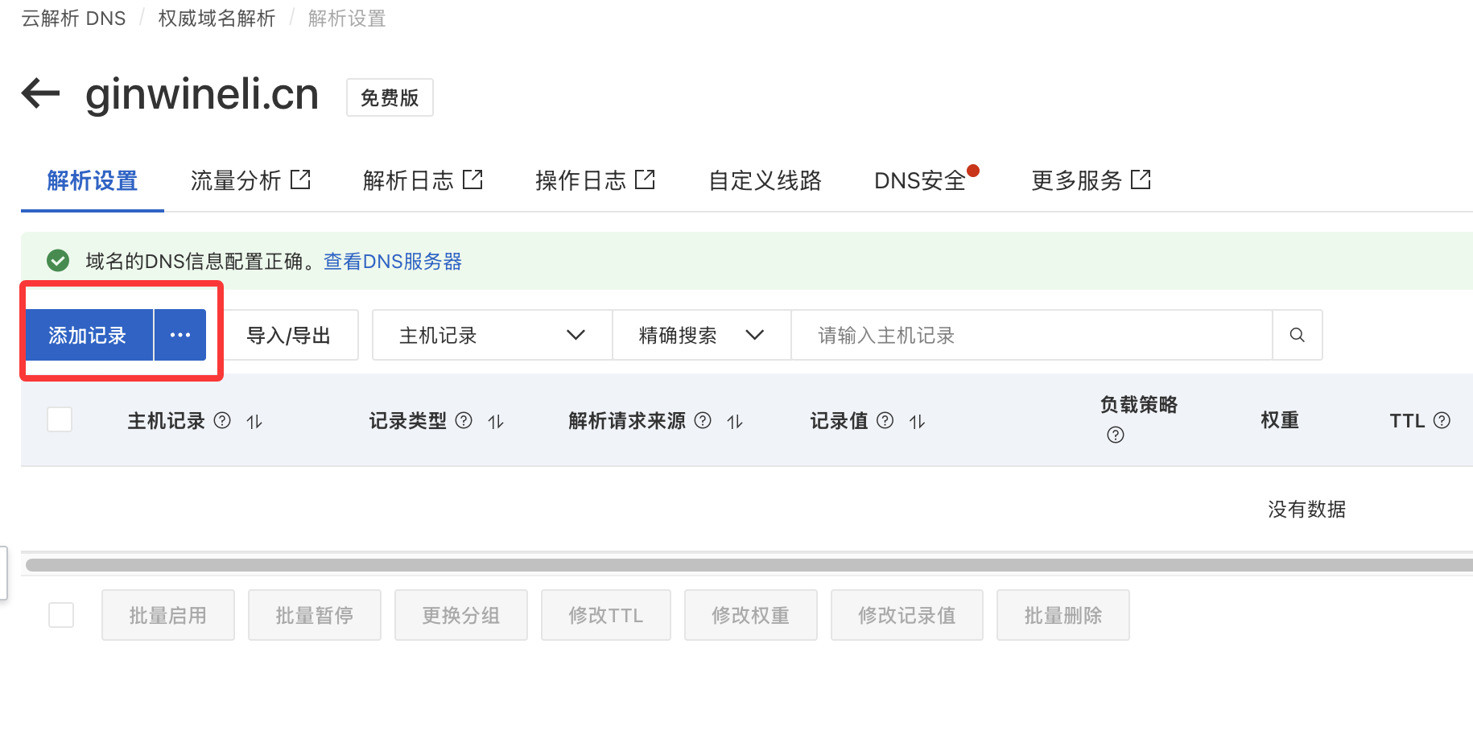Viewport: 1473px width, 747px height.
Task: Click the search magnifier icon
Action: [1297, 335]
